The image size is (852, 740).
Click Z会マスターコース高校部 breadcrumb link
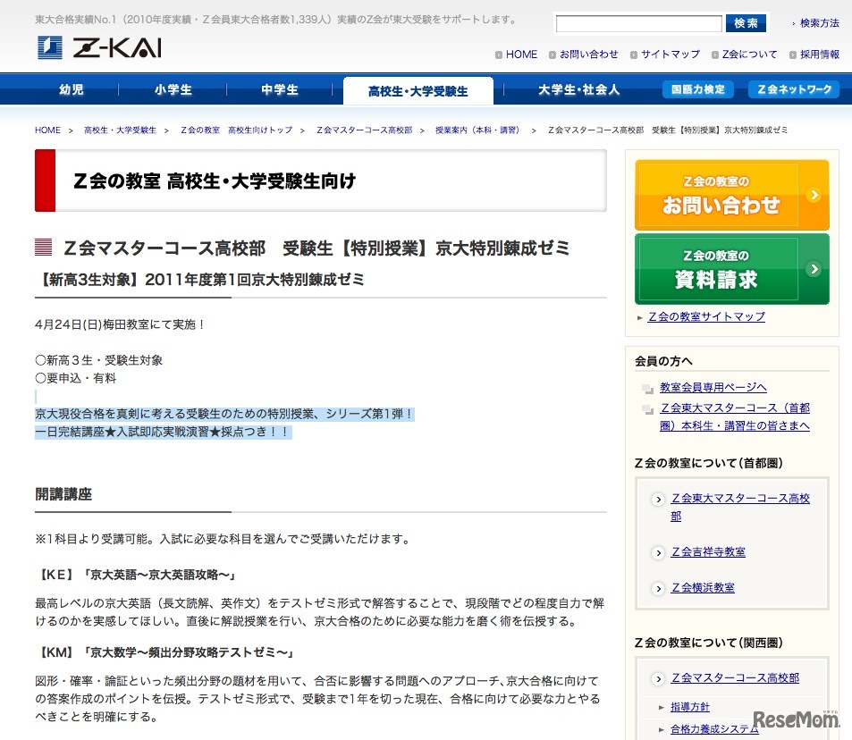point(364,130)
